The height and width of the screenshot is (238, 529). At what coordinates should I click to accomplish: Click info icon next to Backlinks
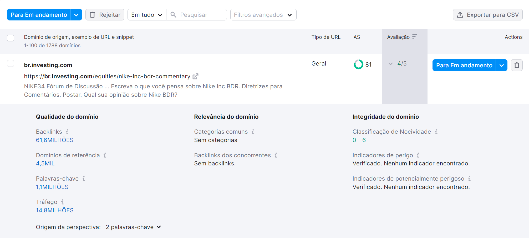click(67, 132)
